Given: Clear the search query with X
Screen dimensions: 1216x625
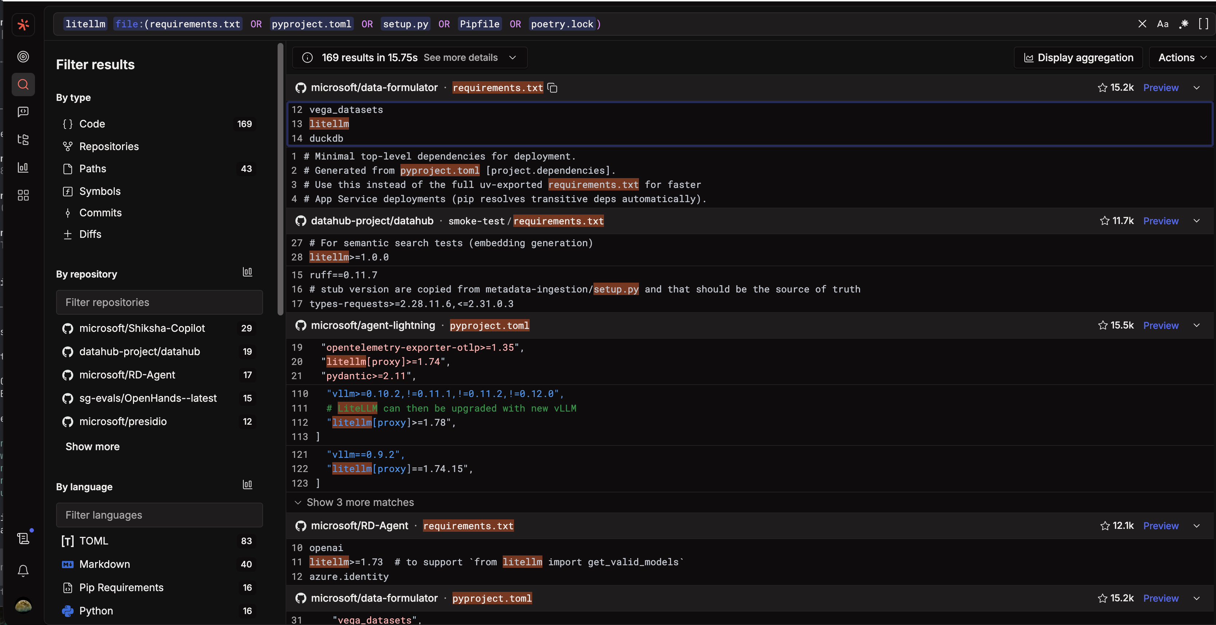Looking at the screenshot, I should [1142, 24].
